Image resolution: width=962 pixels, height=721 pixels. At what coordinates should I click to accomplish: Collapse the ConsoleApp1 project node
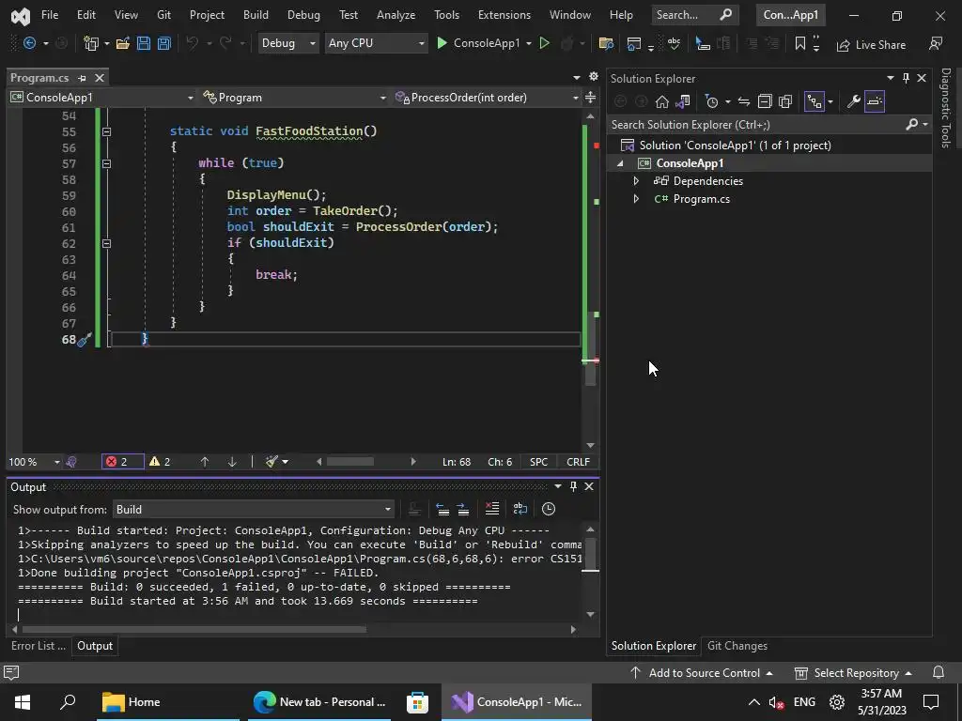click(x=620, y=163)
